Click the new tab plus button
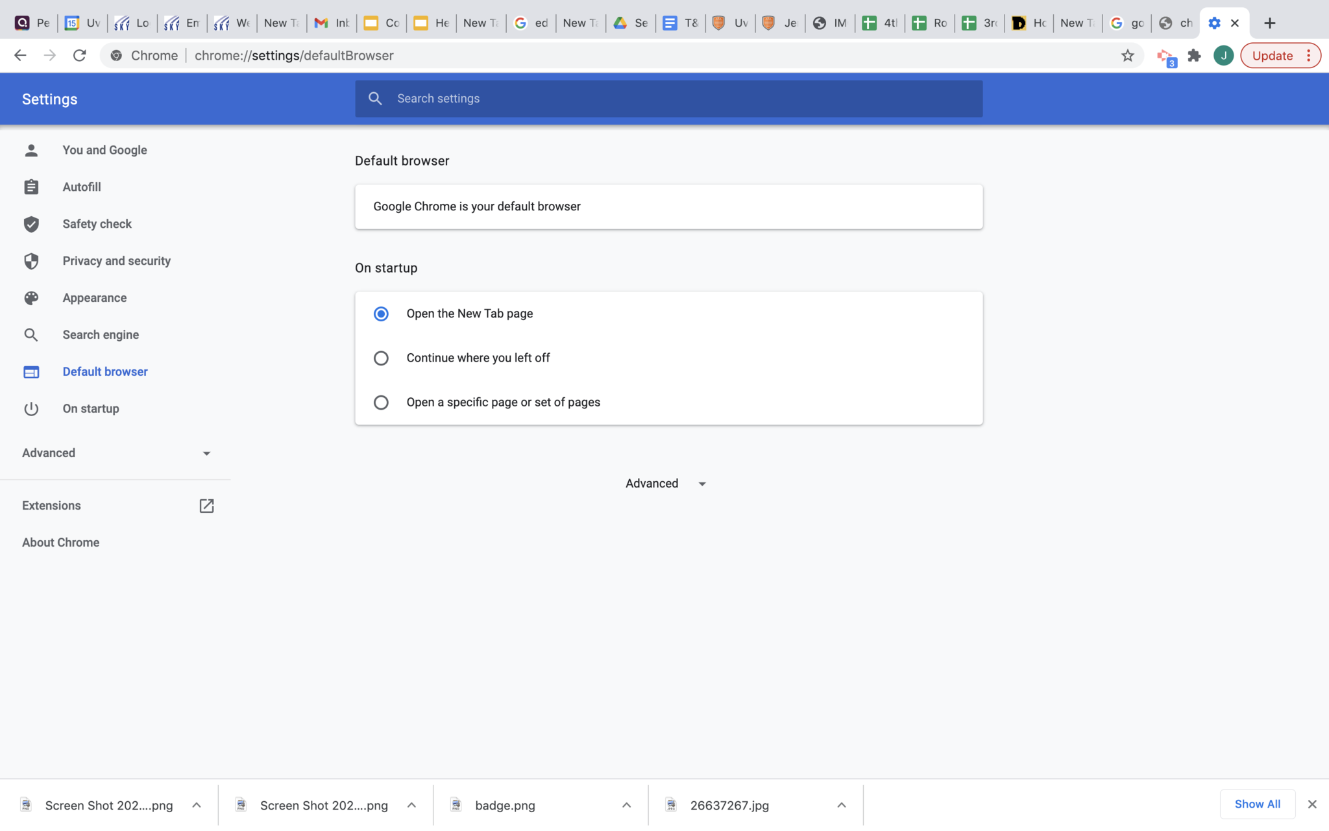The height and width of the screenshot is (831, 1329). click(x=1270, y=23)
